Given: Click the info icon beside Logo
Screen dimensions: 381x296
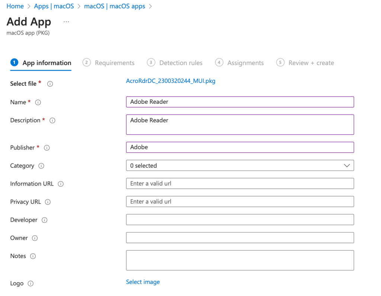Looking at the screenshot, I should tap(31, 284).
